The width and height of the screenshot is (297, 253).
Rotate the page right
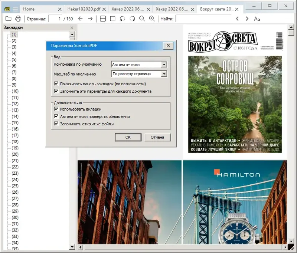pos(132,19)
